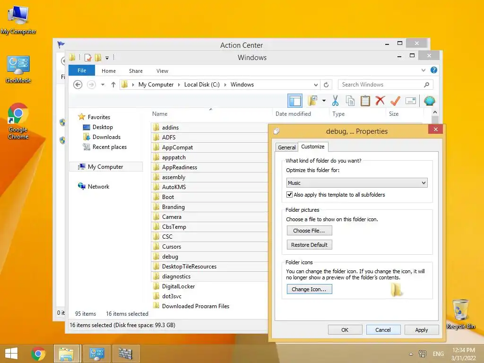Click Apply in Properties dialog

(422, 330)
